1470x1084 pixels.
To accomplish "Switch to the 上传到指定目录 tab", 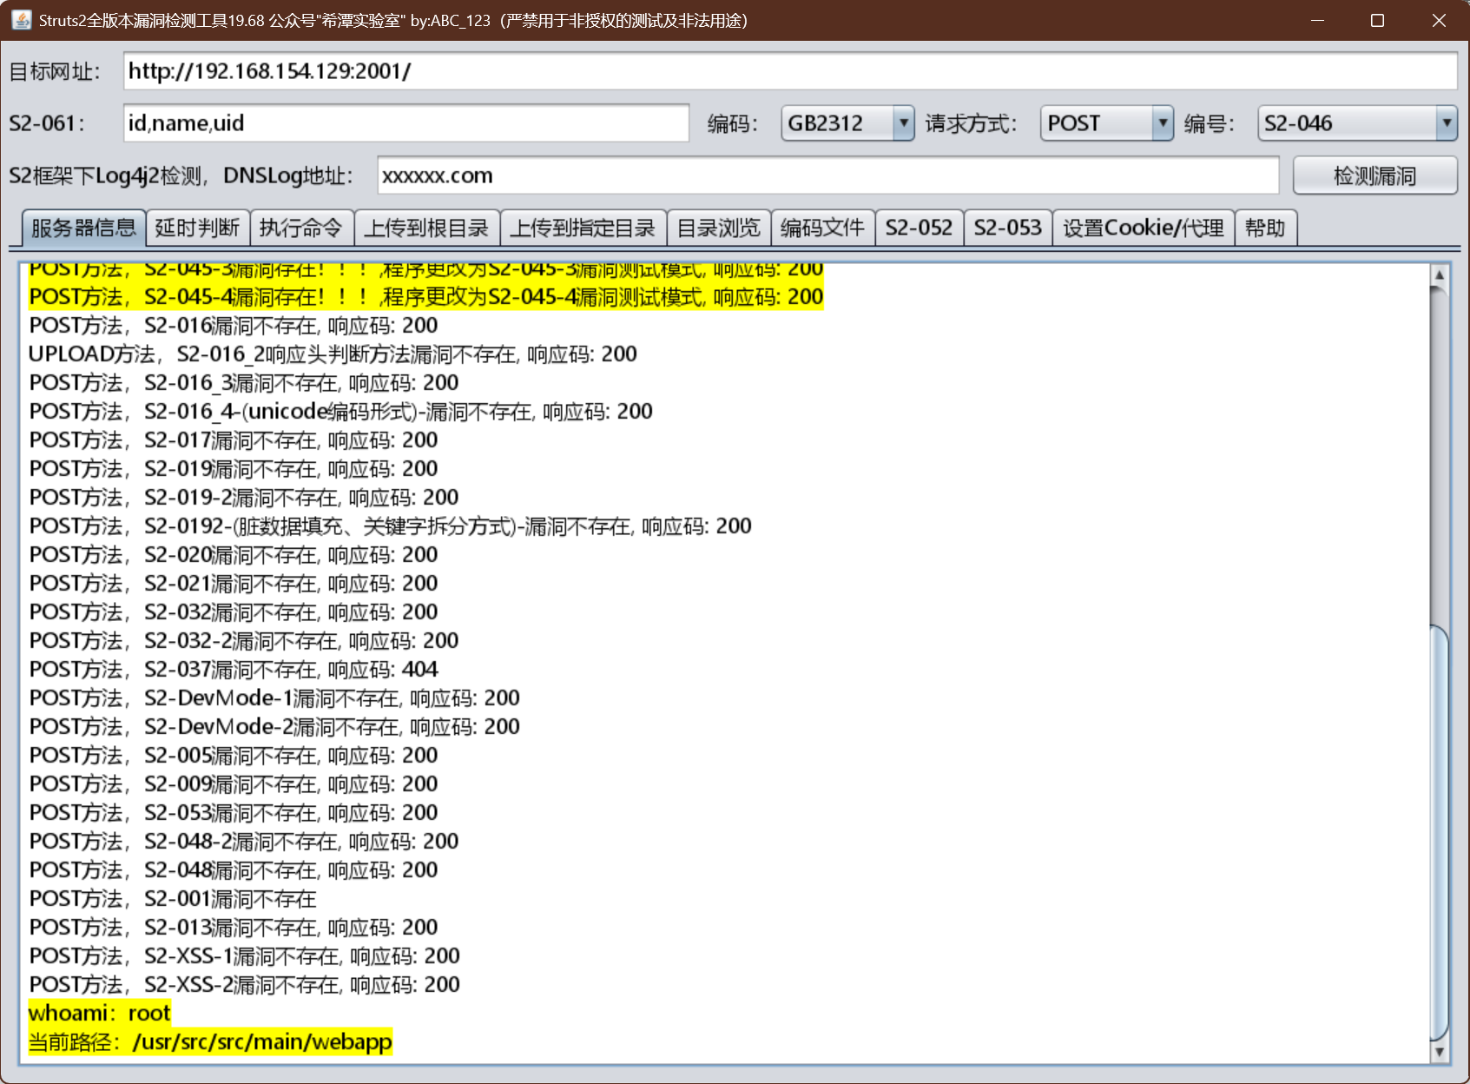I will (x=583, y=228).
